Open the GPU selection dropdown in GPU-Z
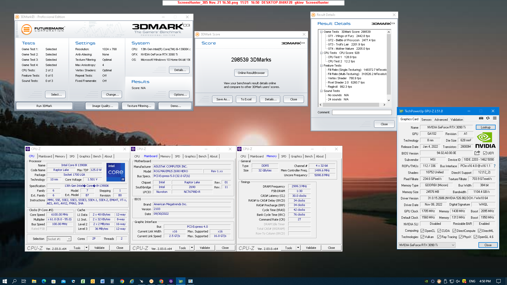Viewport: 507px width, 285px height. click(427, 245)
